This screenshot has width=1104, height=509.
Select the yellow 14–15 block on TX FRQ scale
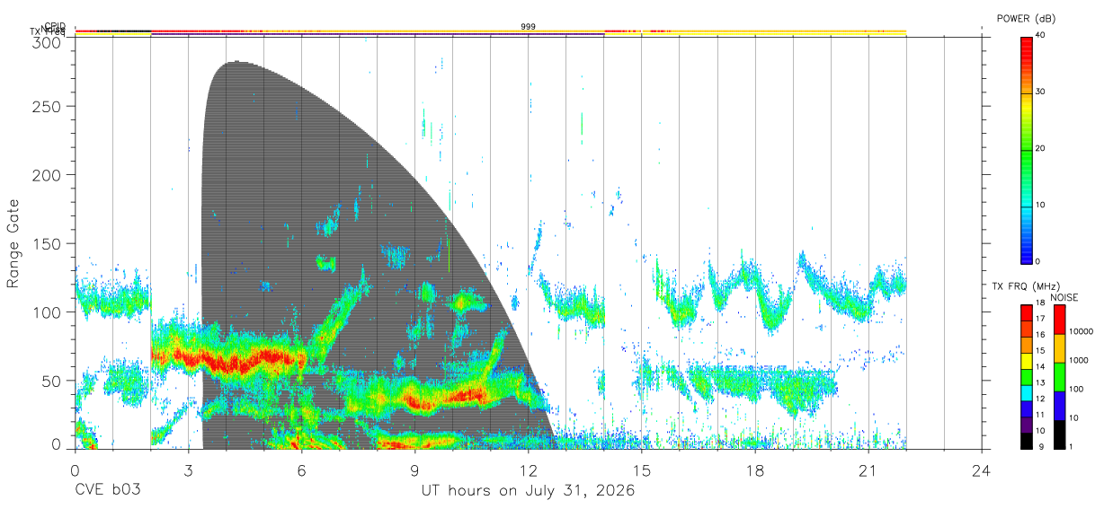click(1026, 361)
